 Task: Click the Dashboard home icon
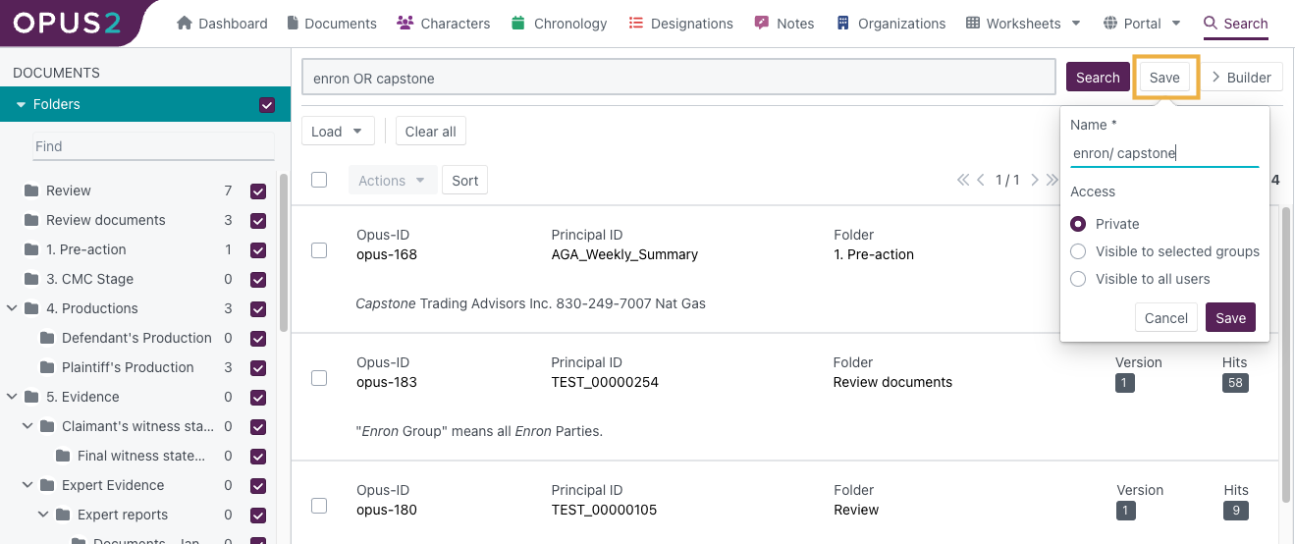pyautogui.click(x=184, y=23)
